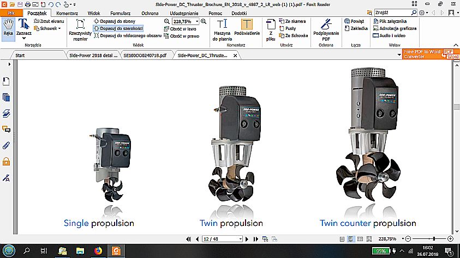Insert Audio i wideo
This screenshot has width=460, height=258.
click(389, 35)
